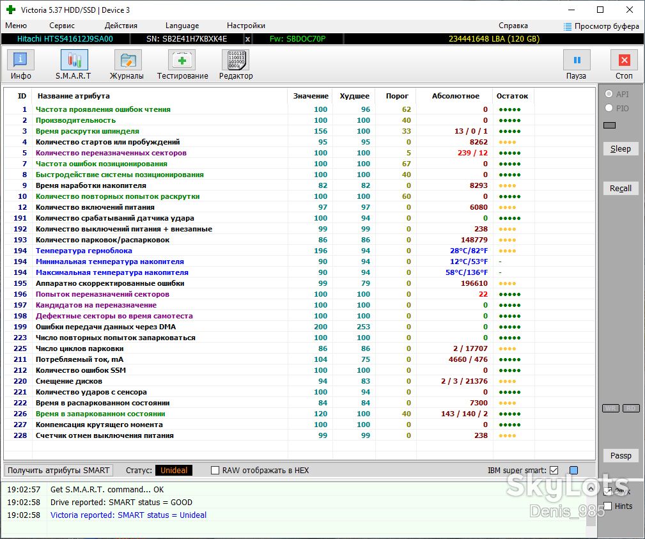This screenshot has width=645, height=539.
Task: Click the Абсолютное column header
Action: (455, 96)
